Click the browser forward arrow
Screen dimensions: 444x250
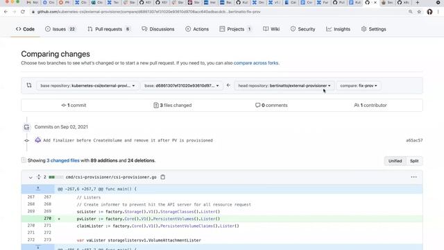14,12
